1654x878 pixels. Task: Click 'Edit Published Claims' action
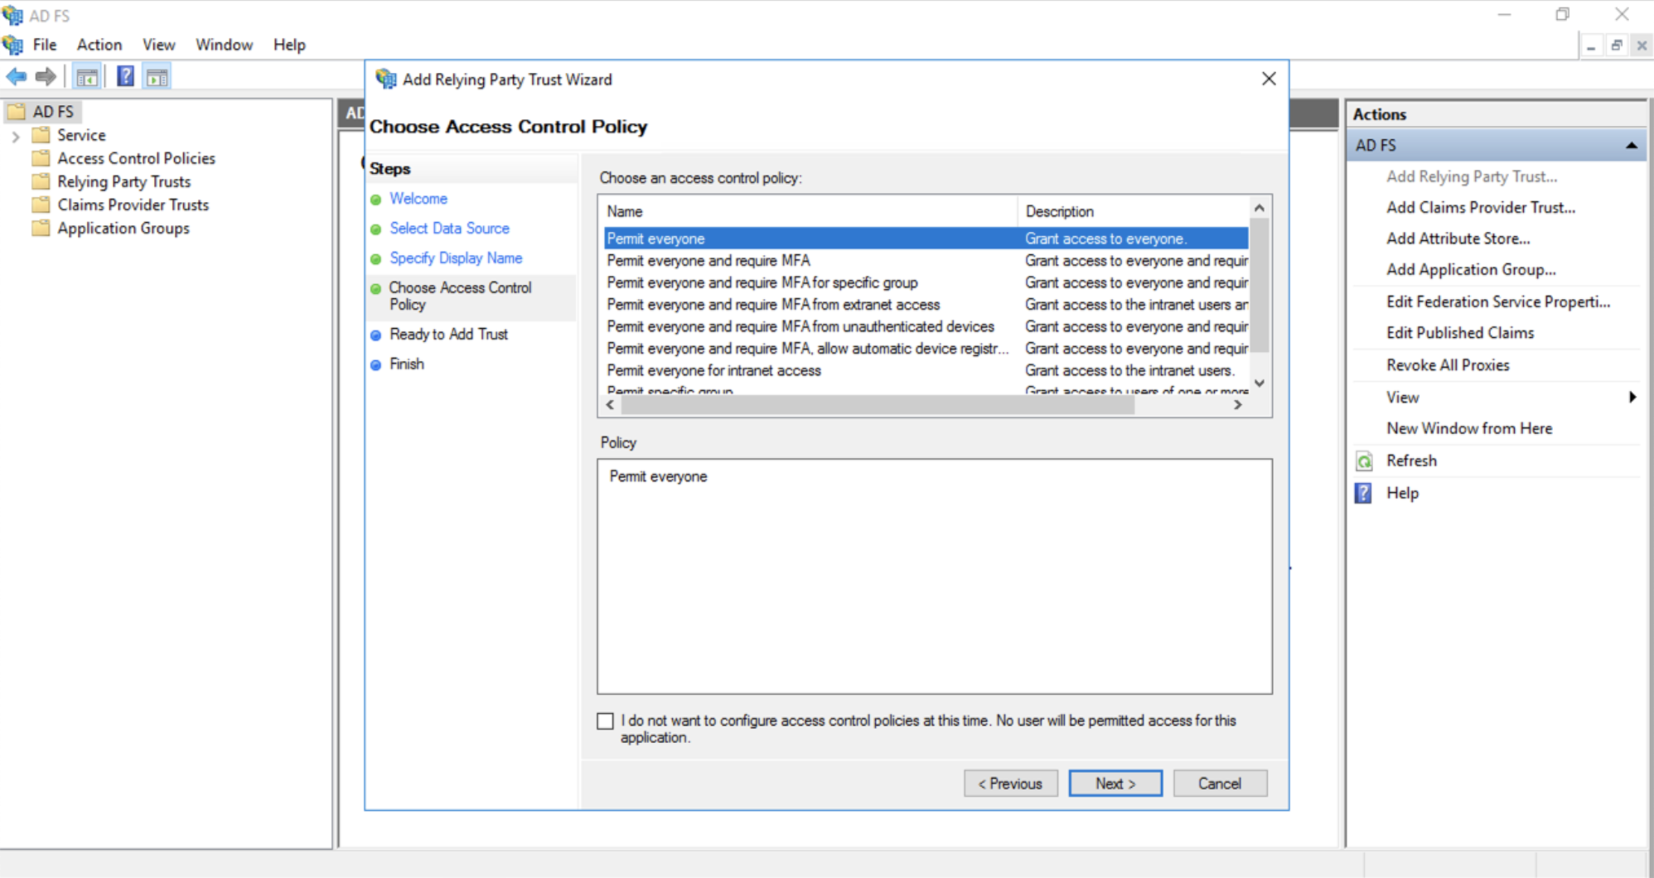(1460, 333)
